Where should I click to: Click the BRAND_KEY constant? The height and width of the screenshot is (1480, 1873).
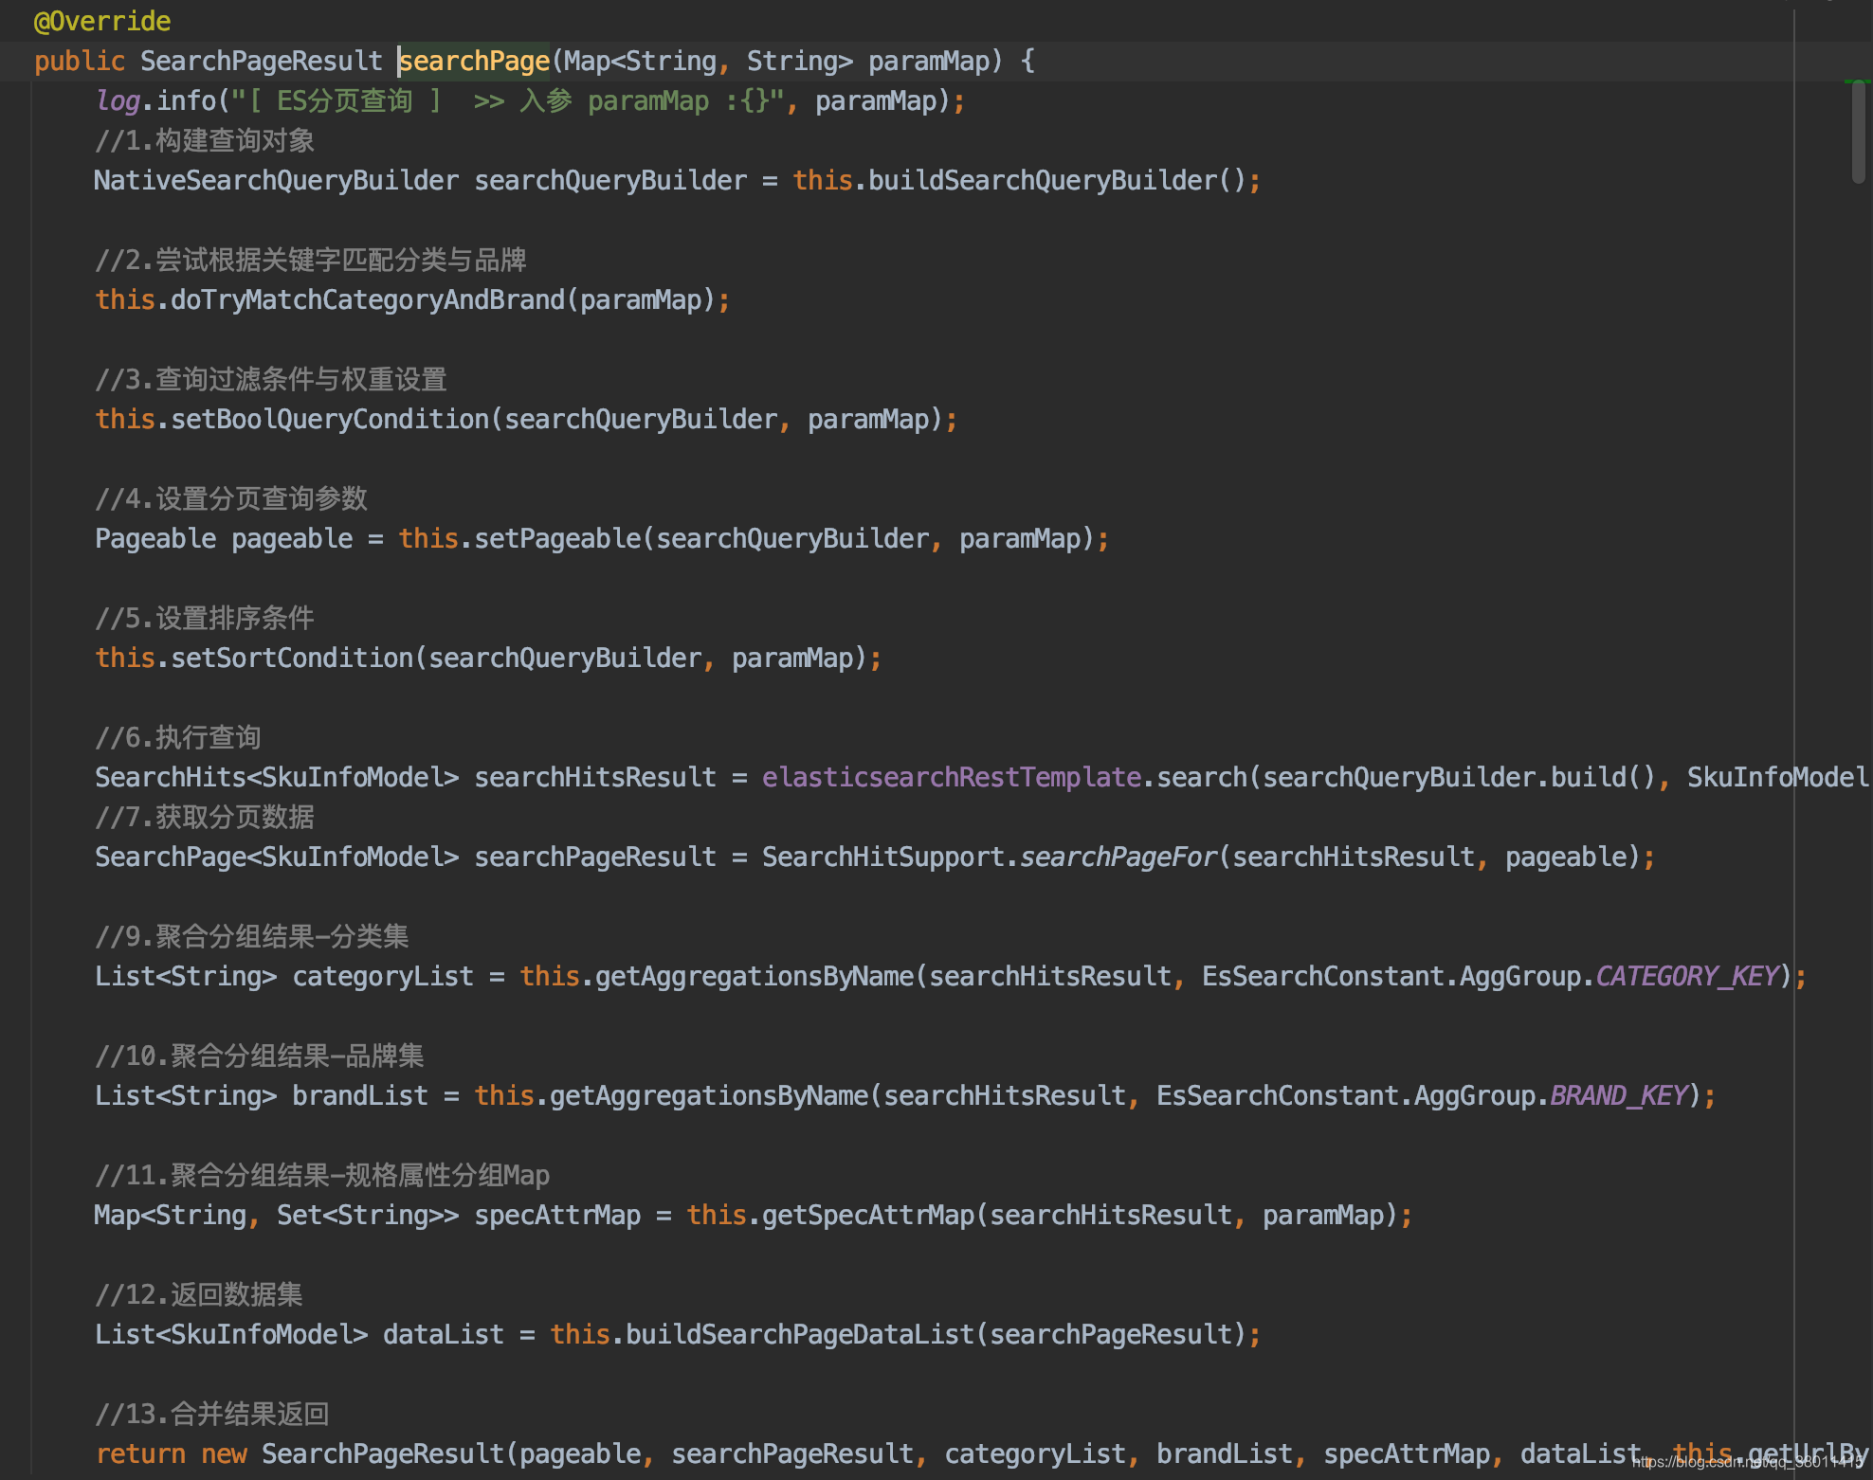1619,1096
